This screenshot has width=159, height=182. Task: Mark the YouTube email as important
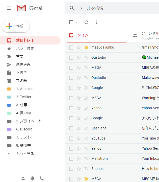[x=86, y=139]
